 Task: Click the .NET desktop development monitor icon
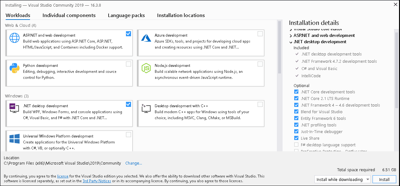tap(15, 108)
